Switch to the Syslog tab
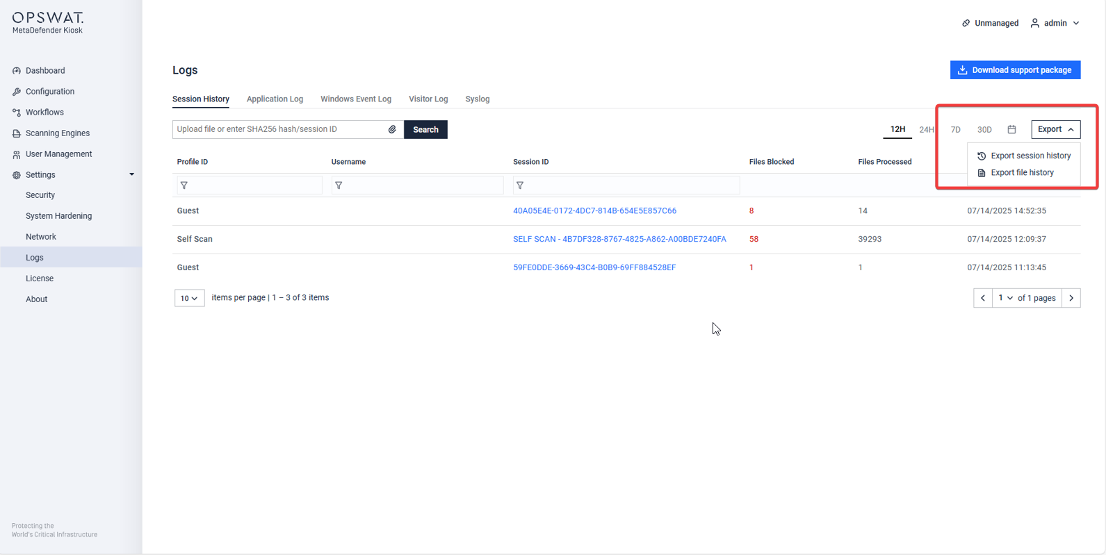1106x555 pixels. tap(478, 99)
